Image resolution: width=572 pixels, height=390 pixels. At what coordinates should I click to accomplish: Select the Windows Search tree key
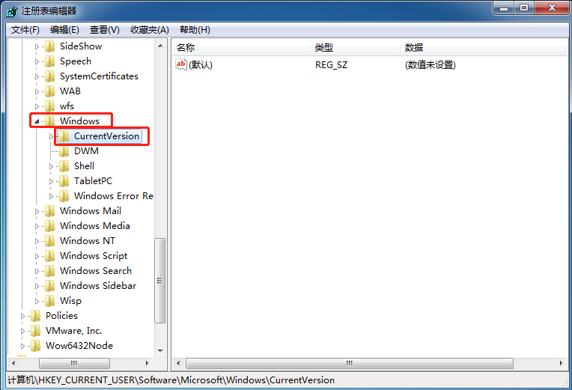[95, 271]
